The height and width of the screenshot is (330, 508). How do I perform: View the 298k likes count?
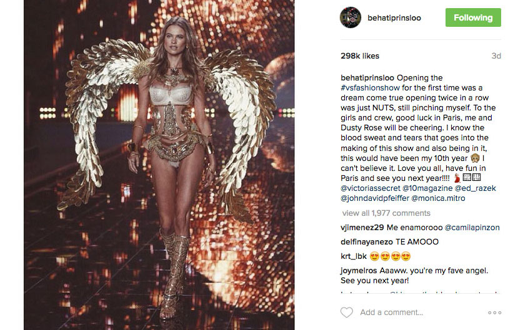point(360,56)
